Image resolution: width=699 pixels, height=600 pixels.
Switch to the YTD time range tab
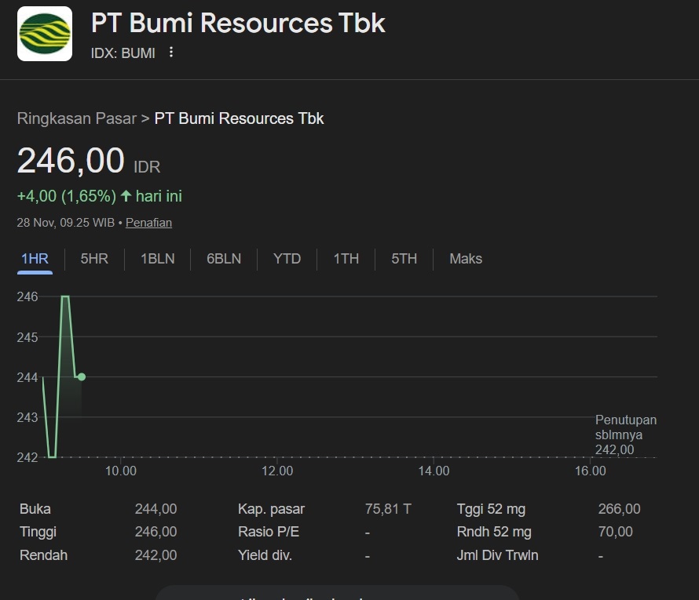coord(287,259)
